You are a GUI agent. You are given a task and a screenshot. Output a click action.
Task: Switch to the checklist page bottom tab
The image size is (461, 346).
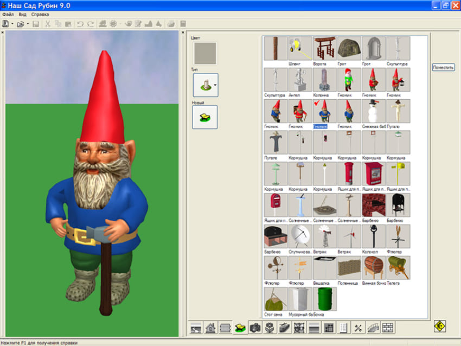[343, 328]
